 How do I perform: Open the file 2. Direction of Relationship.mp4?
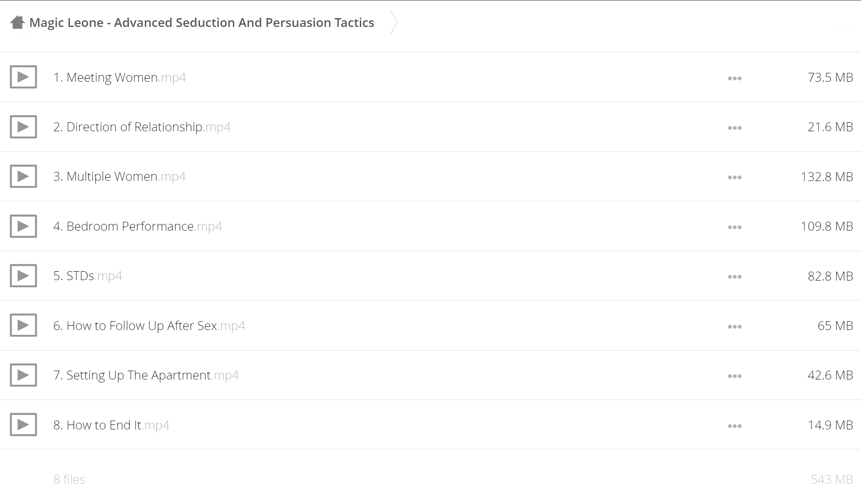[x=142, y=127]
